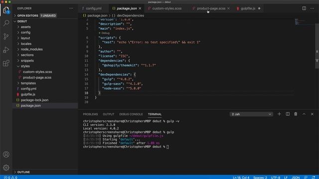Kill terminal with trash icon
Viewport: 319px width, 179px height.
(296, 114)
